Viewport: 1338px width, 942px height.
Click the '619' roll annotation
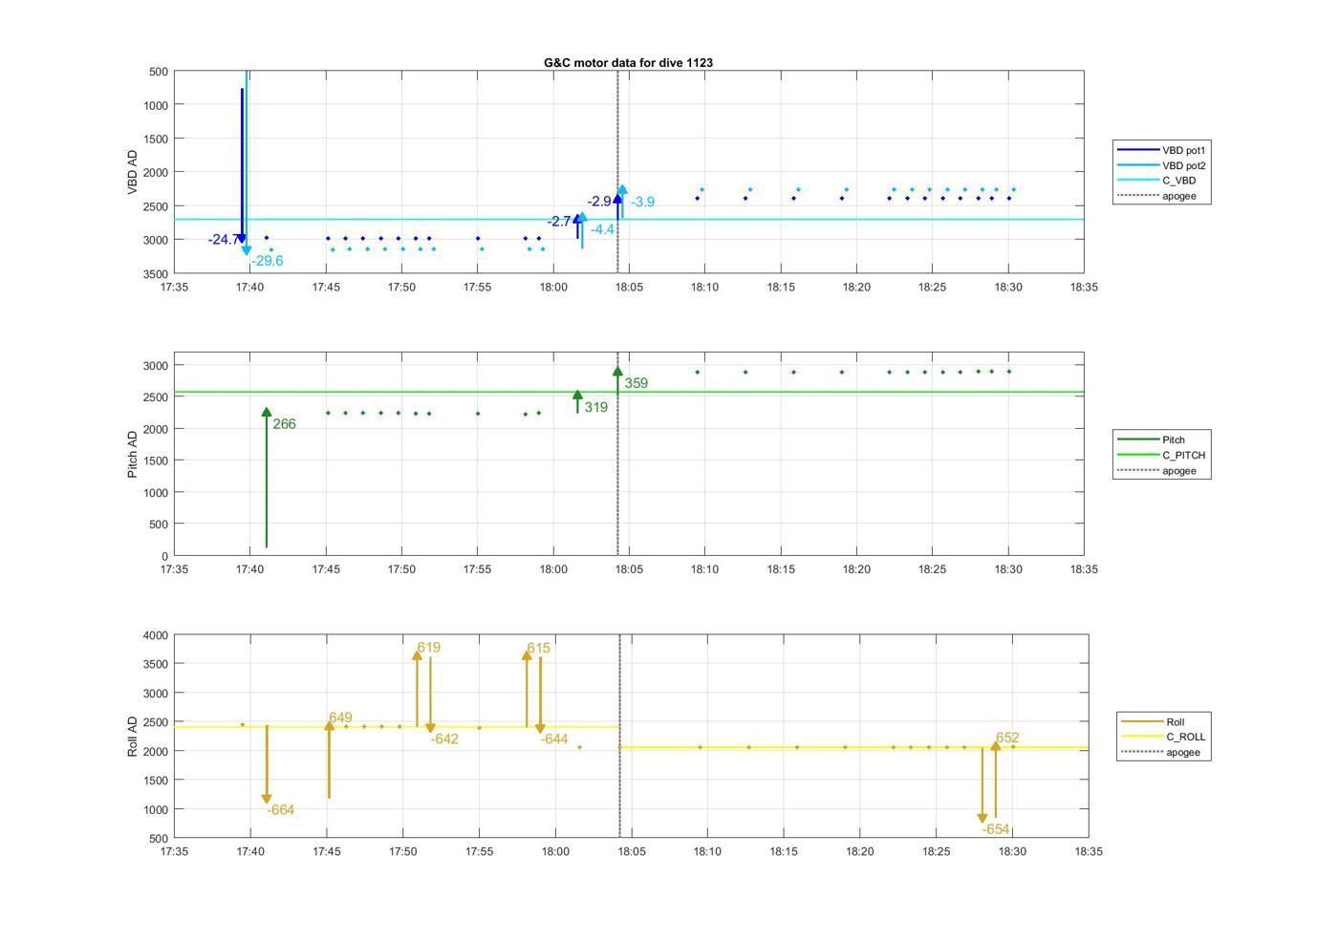(x=428, y=648)
